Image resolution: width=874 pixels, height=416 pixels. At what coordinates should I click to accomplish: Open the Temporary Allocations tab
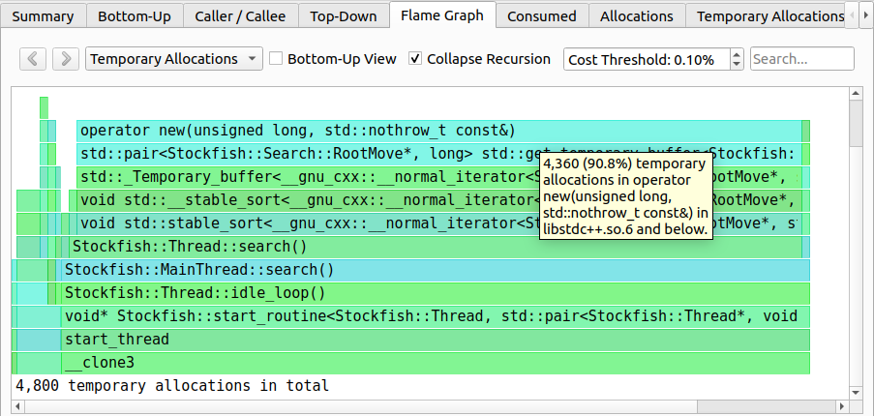[766, 16]
